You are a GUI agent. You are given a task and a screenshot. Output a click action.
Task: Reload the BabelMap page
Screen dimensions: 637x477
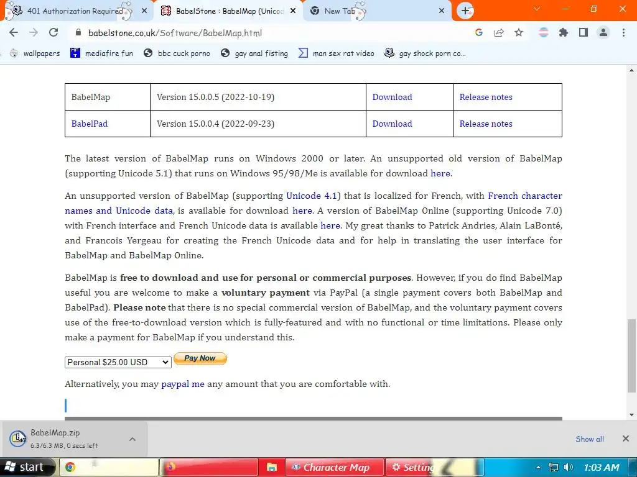pos(53,33)
